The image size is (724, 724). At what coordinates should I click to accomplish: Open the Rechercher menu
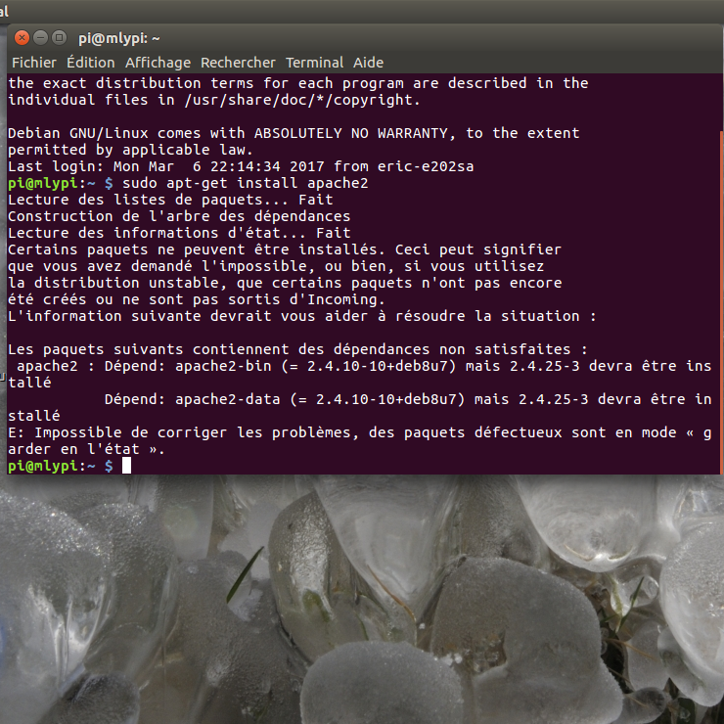click(x=238, y=63)
